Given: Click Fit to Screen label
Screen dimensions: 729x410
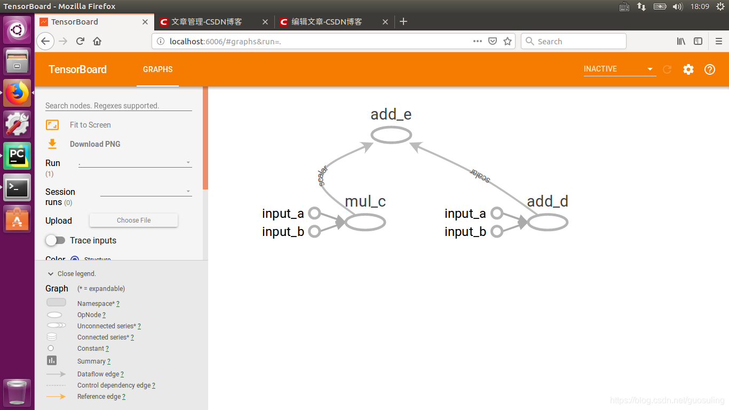Looking at the screenshot, I should (x=90, y=125).
